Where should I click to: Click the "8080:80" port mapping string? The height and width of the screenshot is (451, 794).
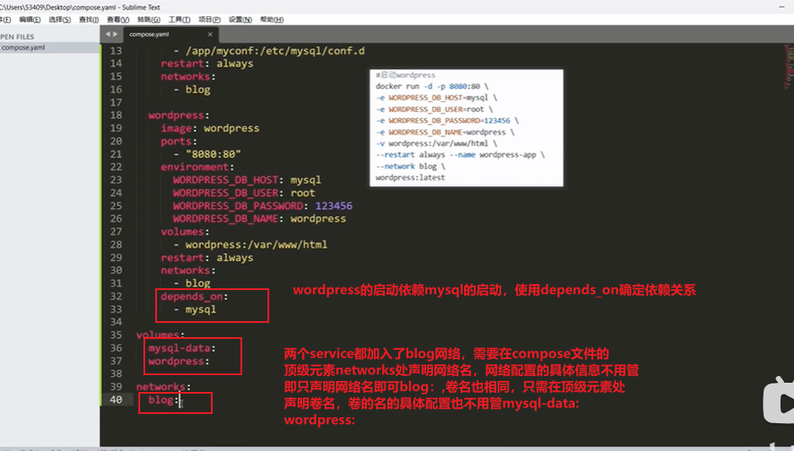[213, 154]
